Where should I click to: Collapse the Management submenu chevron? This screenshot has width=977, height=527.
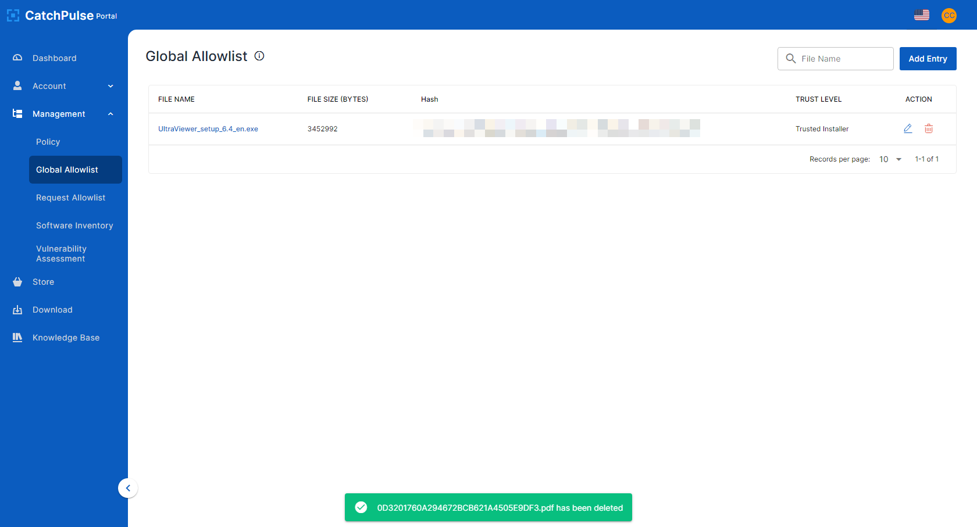pos(110,114)
